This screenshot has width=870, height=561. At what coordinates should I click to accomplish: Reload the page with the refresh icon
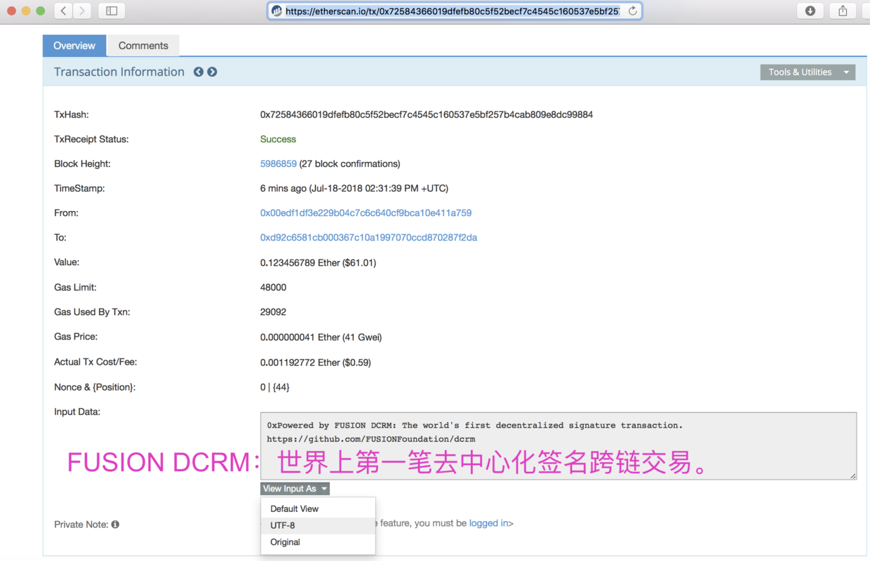(x=632, y=11)
